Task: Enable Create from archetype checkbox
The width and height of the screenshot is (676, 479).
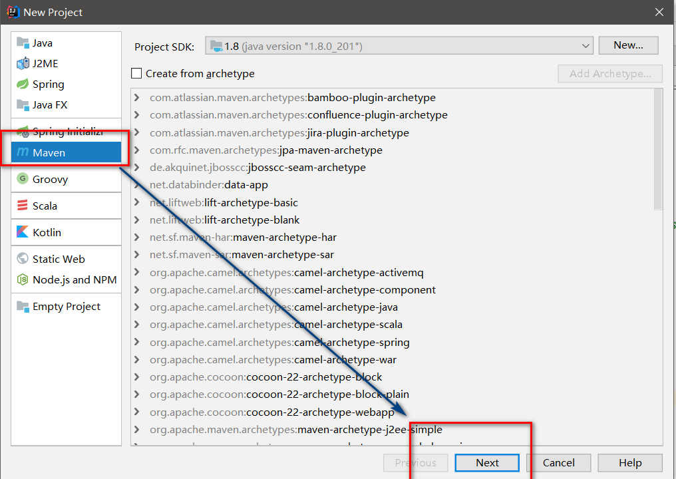Action: click(x=136, y=73)
